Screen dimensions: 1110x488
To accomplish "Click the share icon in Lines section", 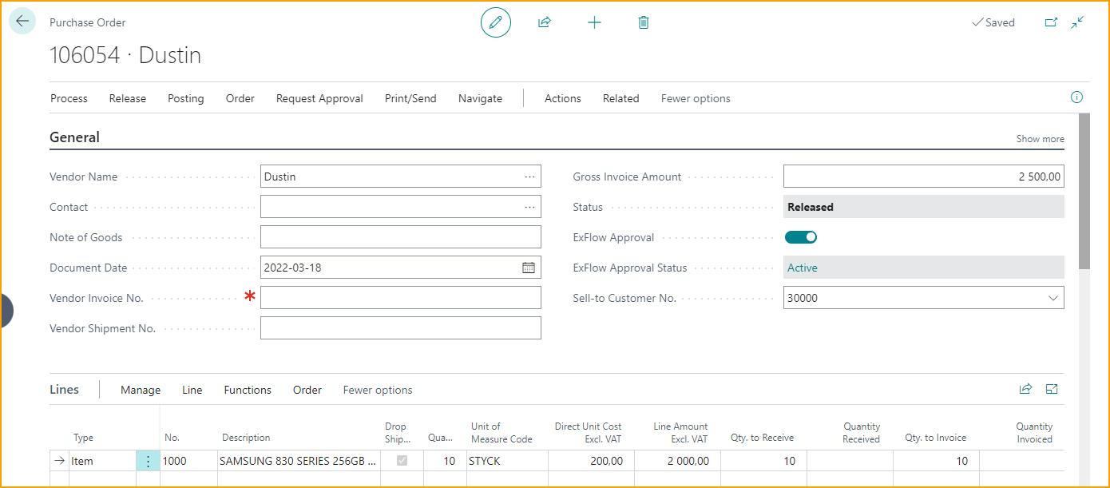I will point(1025,389).
